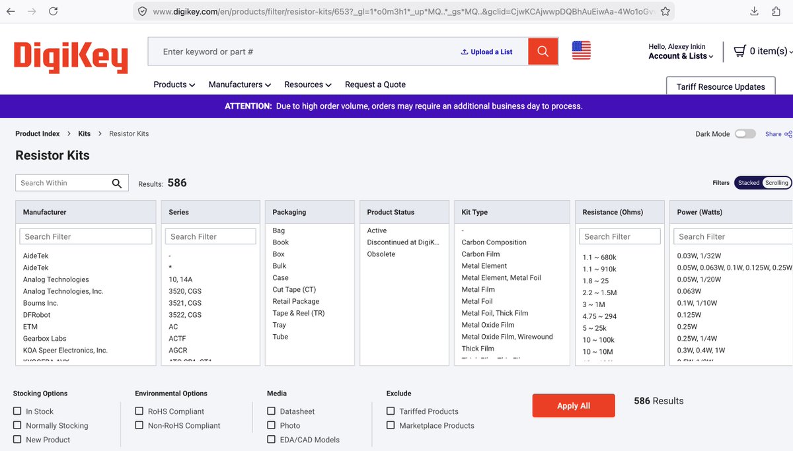Toggle Dark Mode switch
The width and height of the screenshot is (793, 451).
(745, 133)
